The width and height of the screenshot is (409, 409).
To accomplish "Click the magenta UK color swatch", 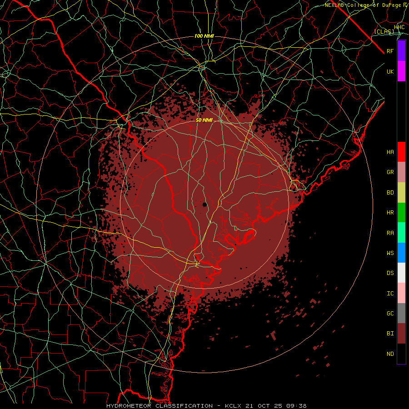I will pyautogui.click(x=401, y=71).
